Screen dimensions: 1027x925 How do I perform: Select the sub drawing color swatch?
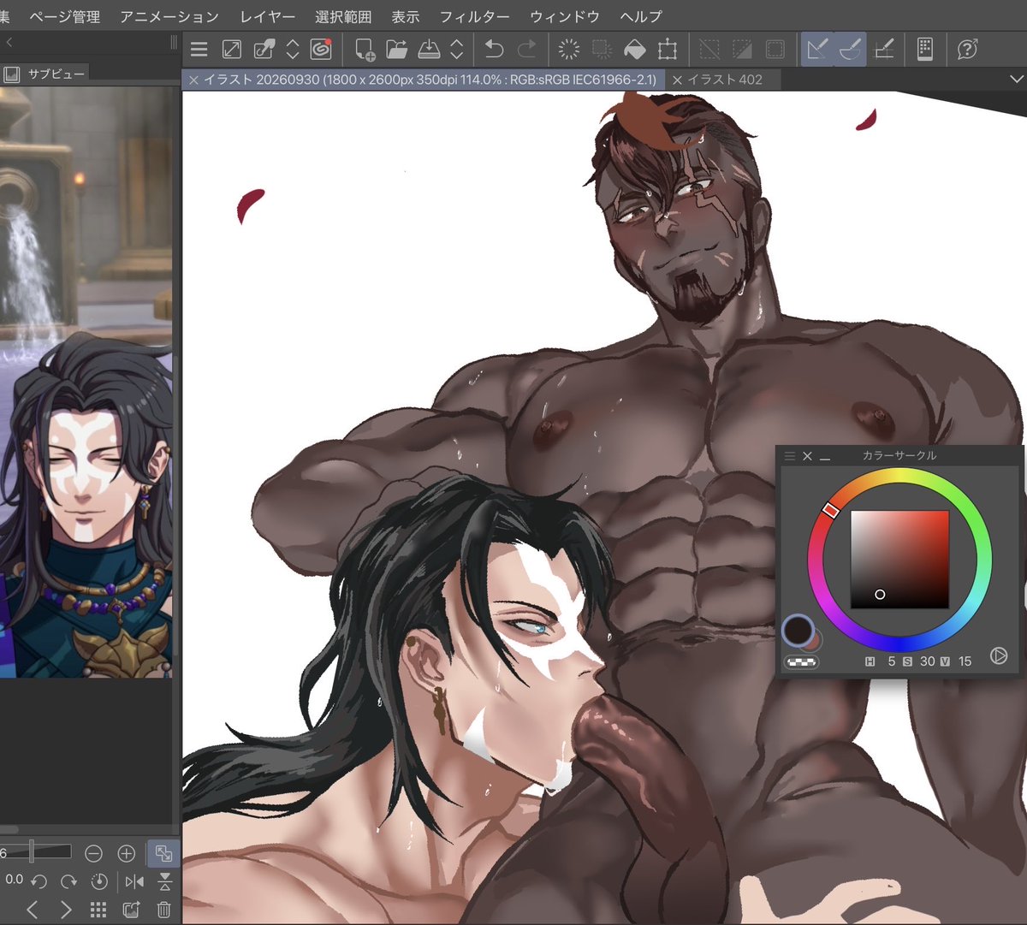coord(815,640)
